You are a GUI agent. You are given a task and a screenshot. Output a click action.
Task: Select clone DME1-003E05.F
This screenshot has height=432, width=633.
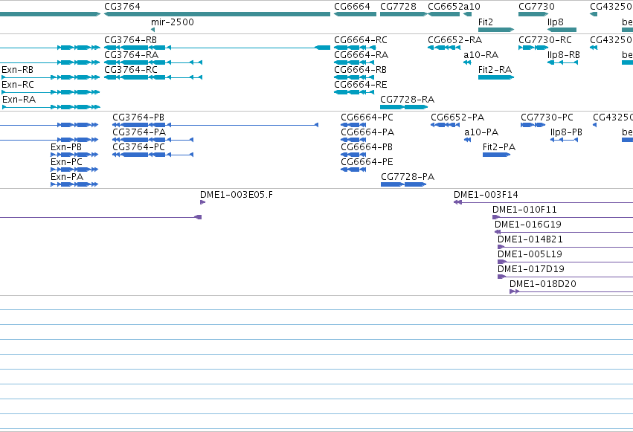[x=237, y=195]
